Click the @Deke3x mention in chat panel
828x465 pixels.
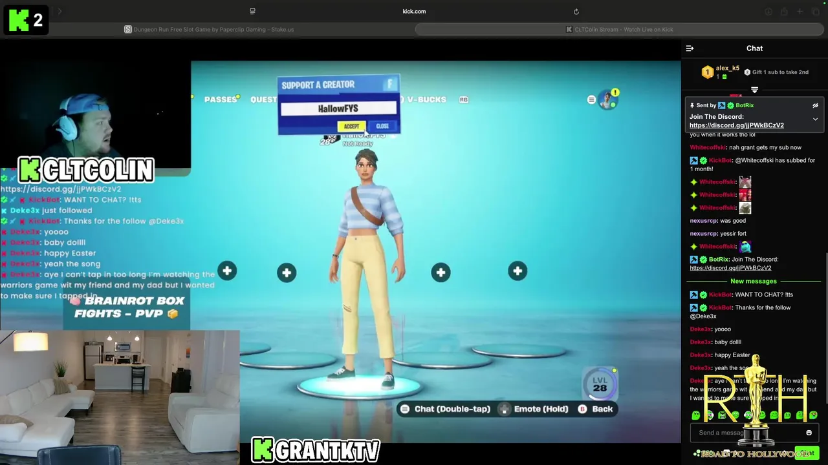[x=703, y=316]
